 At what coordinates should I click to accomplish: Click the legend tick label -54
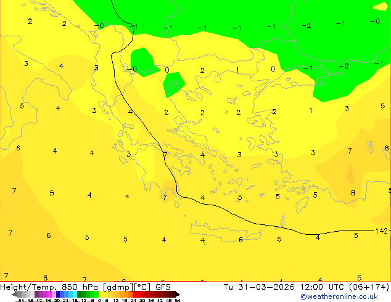click(x=20, y=300)
